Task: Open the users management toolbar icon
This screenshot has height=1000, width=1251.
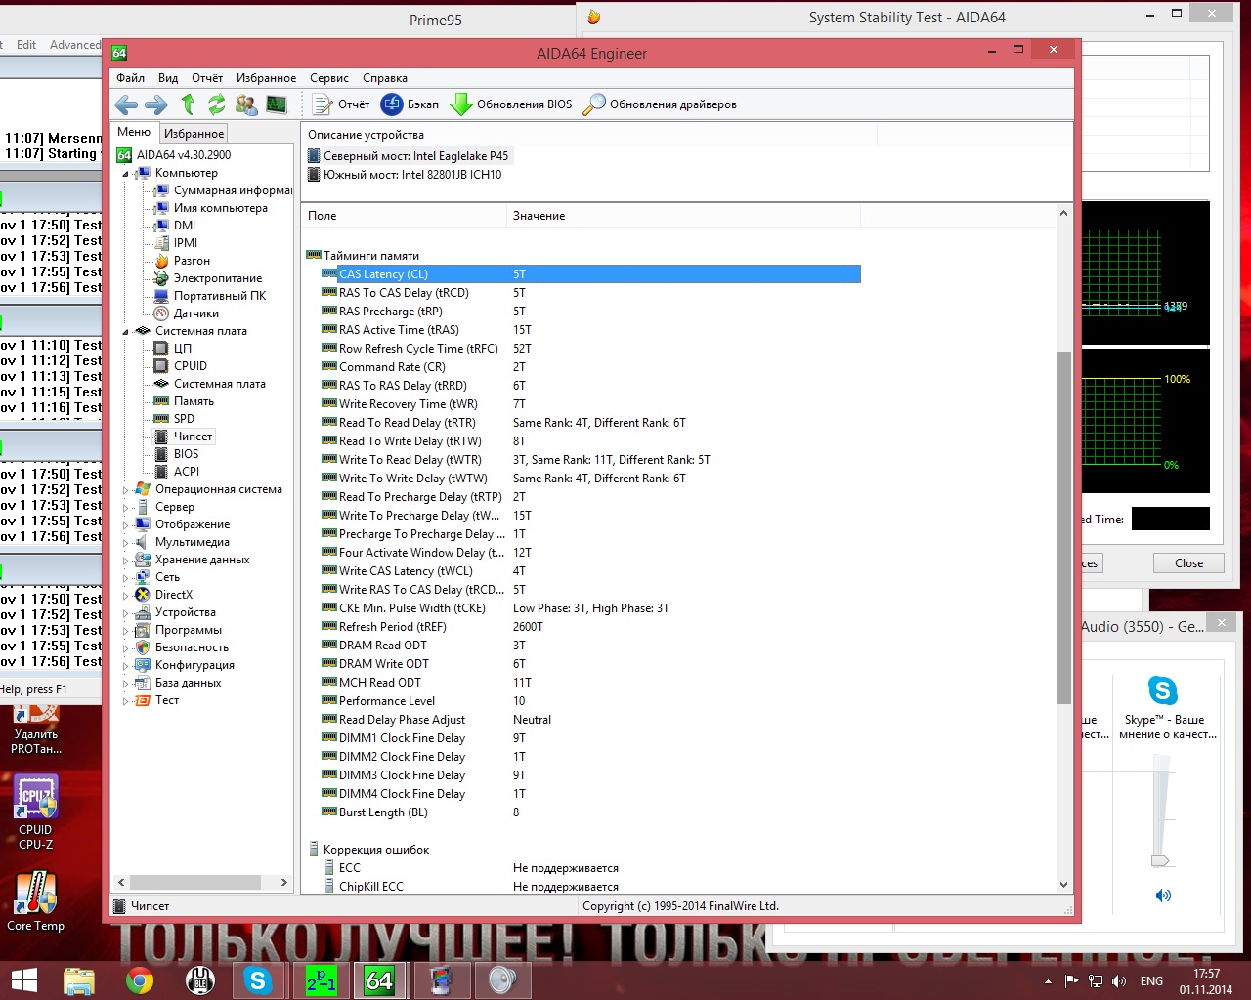Action: [246, 104]
